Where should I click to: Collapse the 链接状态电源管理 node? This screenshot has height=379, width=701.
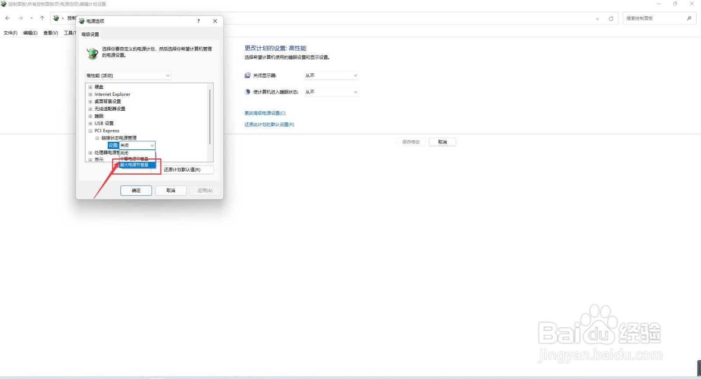coord(97,138)
